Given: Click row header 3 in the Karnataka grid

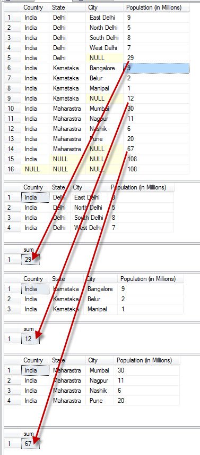Looking at the screenshot, I should pos(13,309).
